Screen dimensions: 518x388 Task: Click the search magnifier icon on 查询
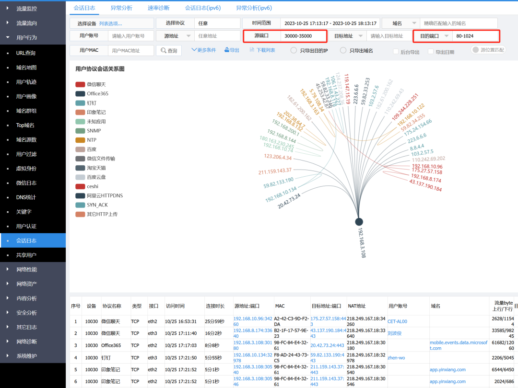(163, 50)
